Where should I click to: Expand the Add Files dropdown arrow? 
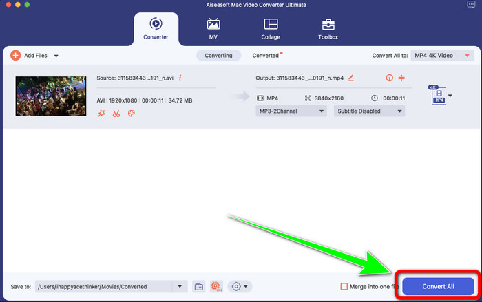[x=56, y=56]
